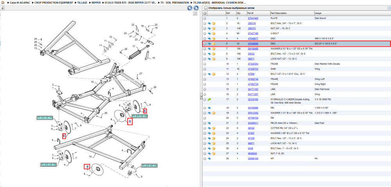Click box icon for NUT 280375 row
Screen dimensions: 391x187
click(214, 28)
